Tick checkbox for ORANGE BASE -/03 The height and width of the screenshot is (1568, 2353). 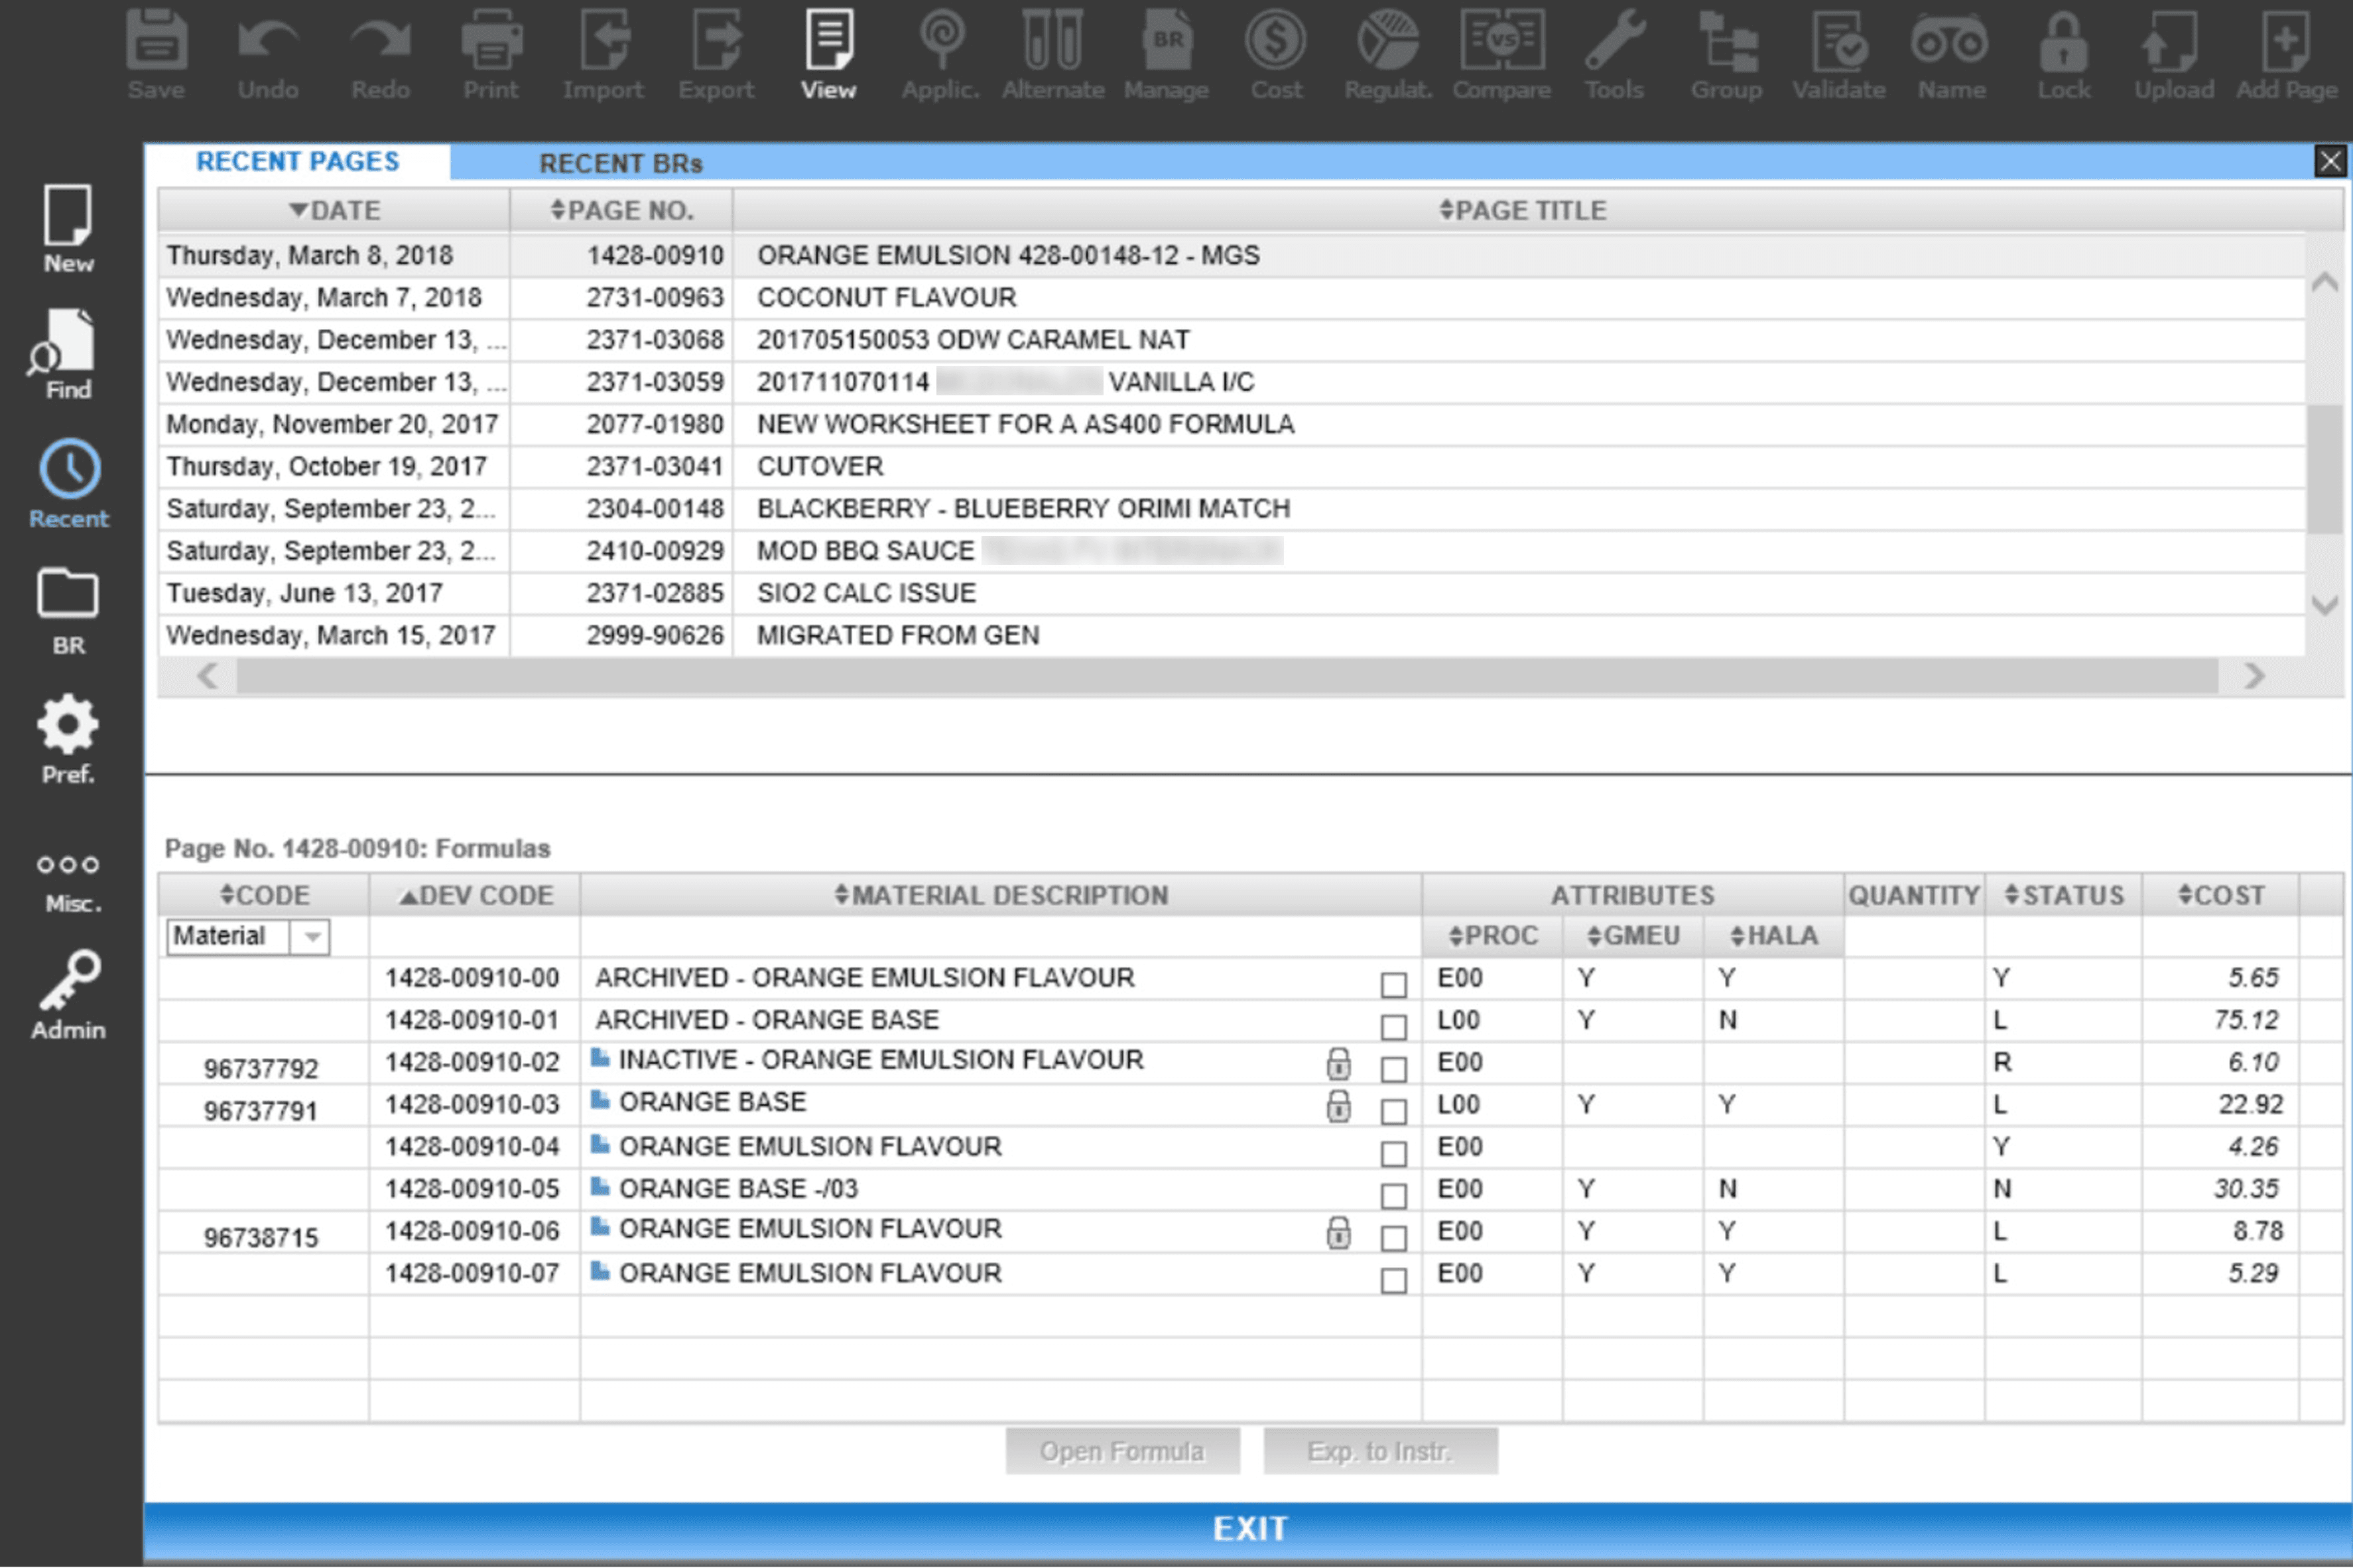1393,1195
